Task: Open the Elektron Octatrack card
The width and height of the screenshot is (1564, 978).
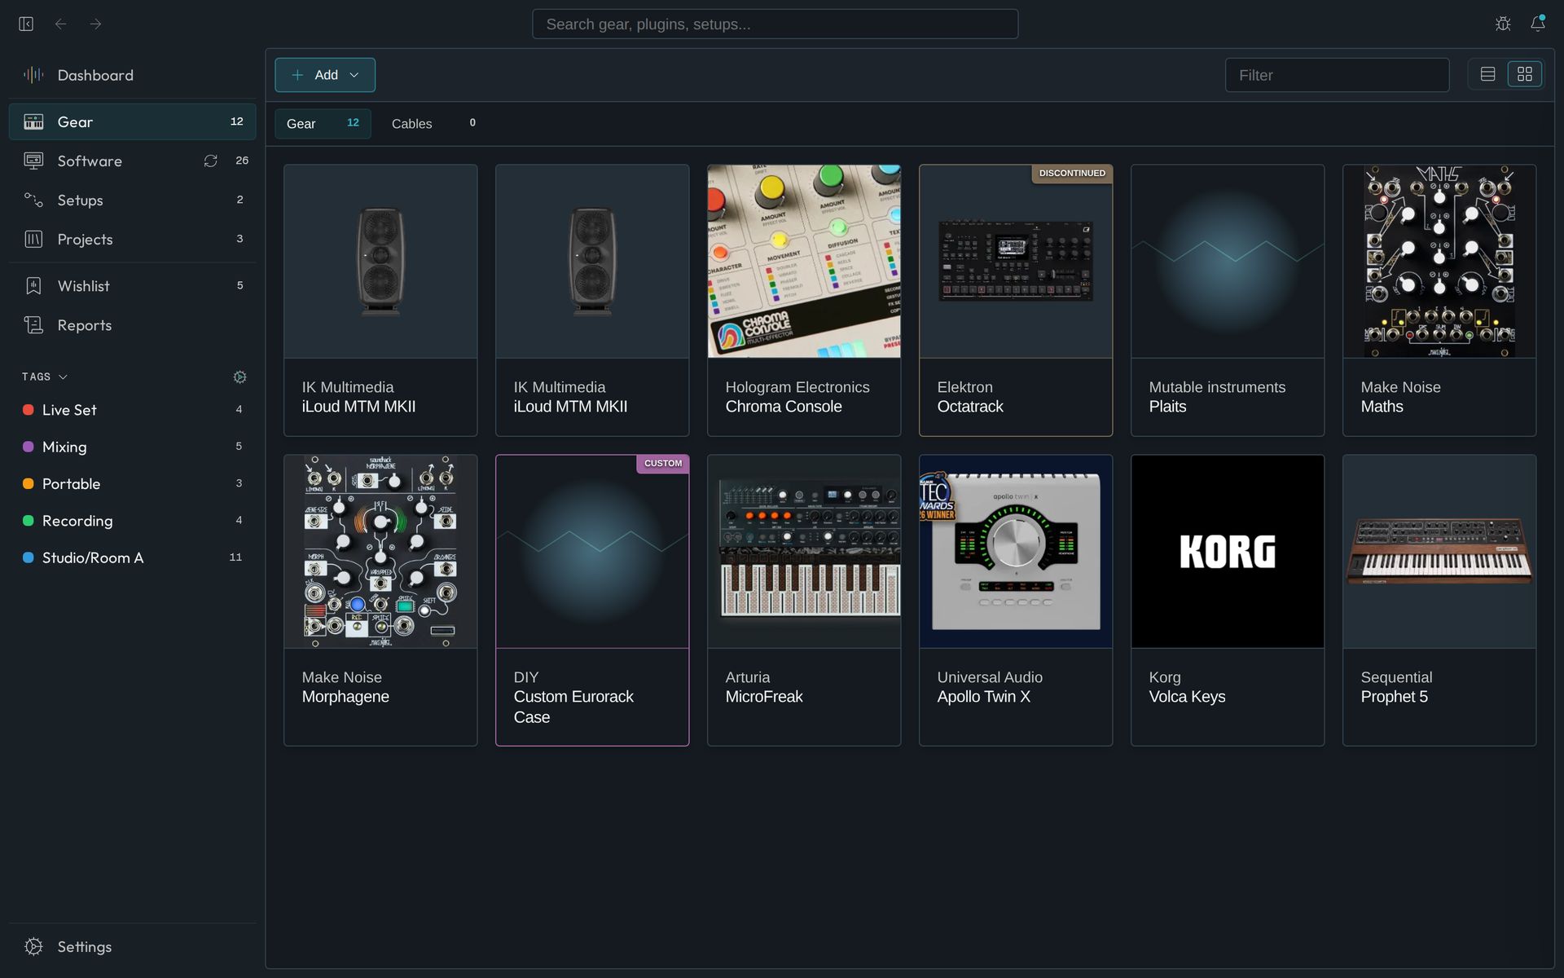Action: click(1016, 300)
